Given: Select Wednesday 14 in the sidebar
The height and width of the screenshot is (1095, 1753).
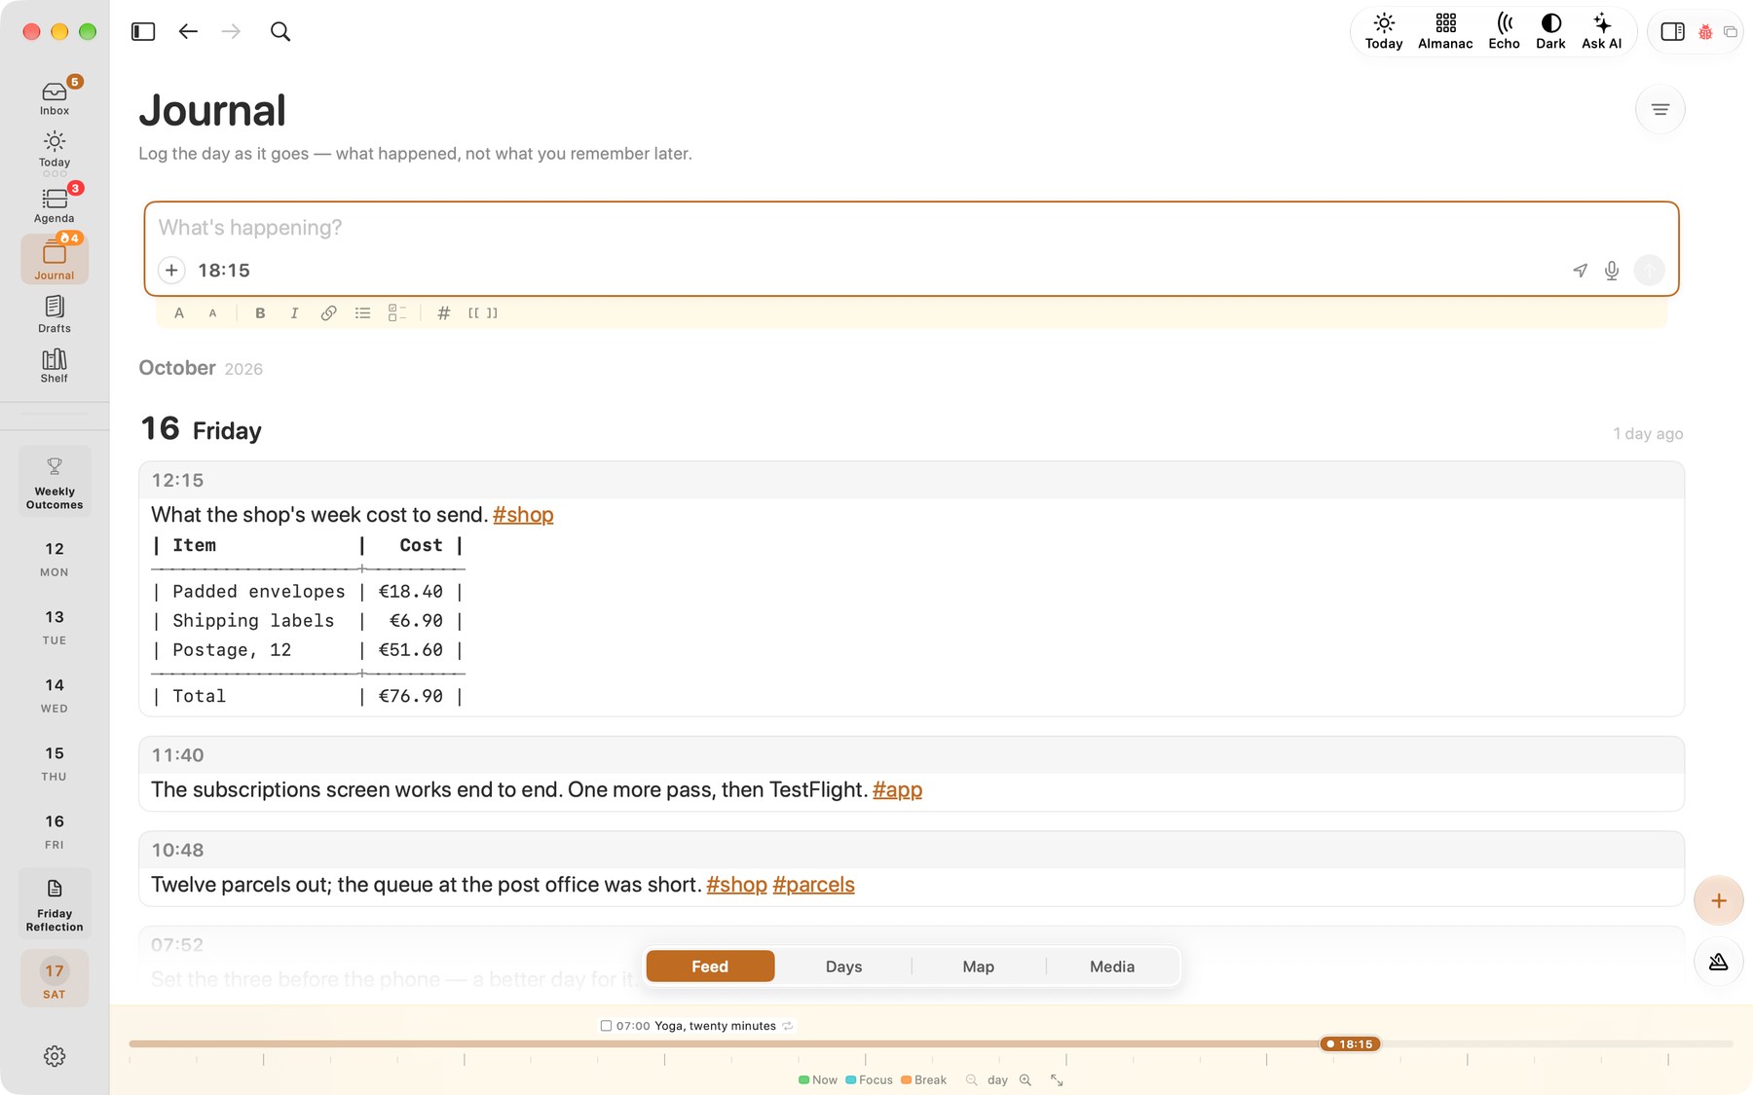Looking at the screenshot, I should [x=55, y=695].
